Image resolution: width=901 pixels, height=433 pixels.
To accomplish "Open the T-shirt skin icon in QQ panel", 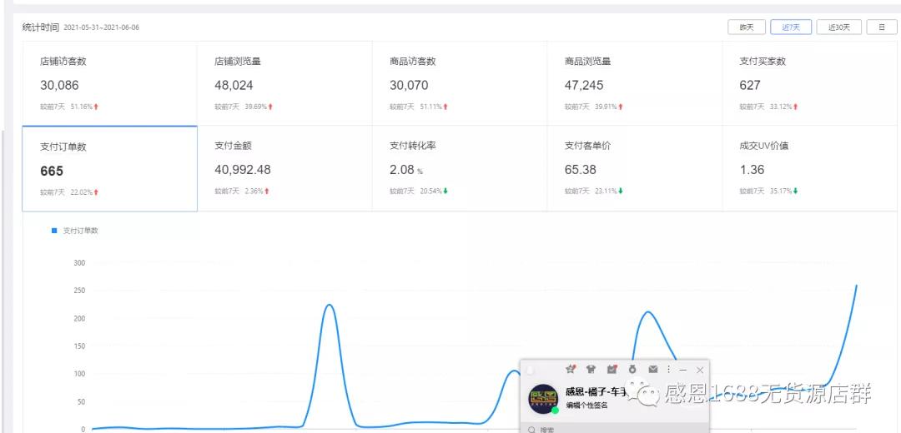I will [591, 370].
